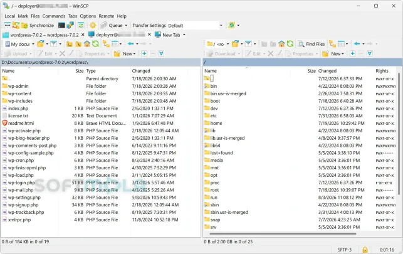
Task: Click local Select All triangle icon
Action: [x=161, y=54]
